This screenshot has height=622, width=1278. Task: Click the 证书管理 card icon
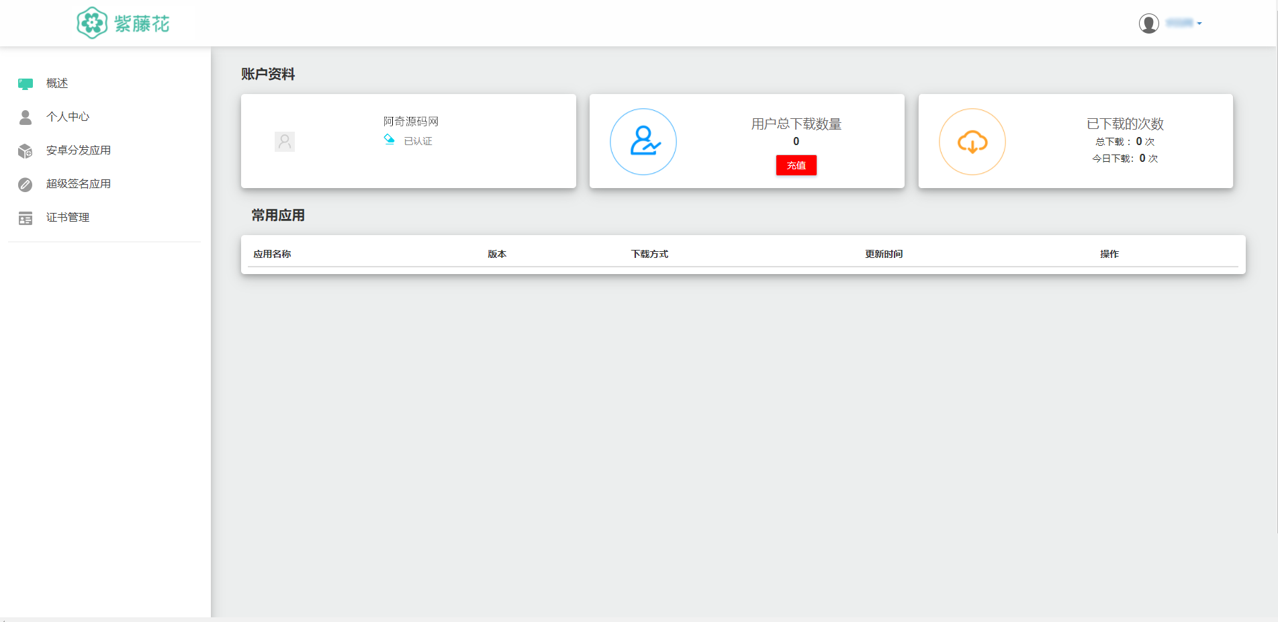coord(26,218)
